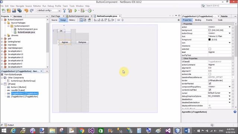This screenshot has height=134, width=238.
Task: Switch to the Source view tab
Action: pyautogui.click(x=54, y=20)
